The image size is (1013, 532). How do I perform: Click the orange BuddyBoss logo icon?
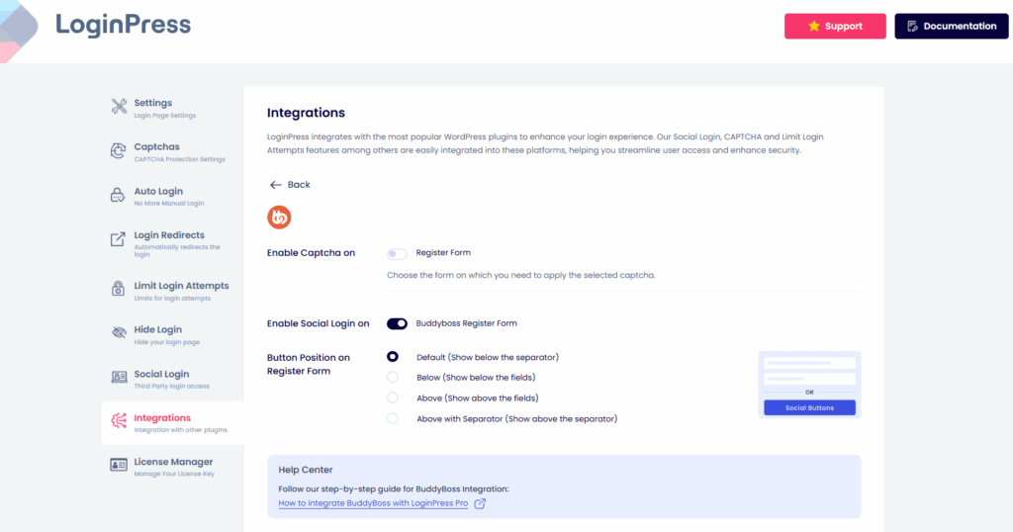pos(279,217)
